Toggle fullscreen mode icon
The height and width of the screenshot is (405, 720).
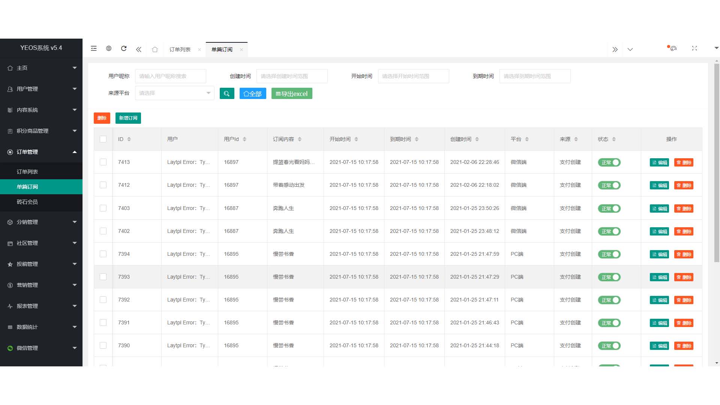pyautogui.click(x=694, y=48)
